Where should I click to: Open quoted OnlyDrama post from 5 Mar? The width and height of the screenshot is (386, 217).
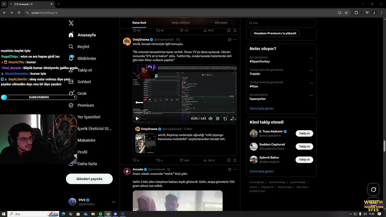click(185, 140)
